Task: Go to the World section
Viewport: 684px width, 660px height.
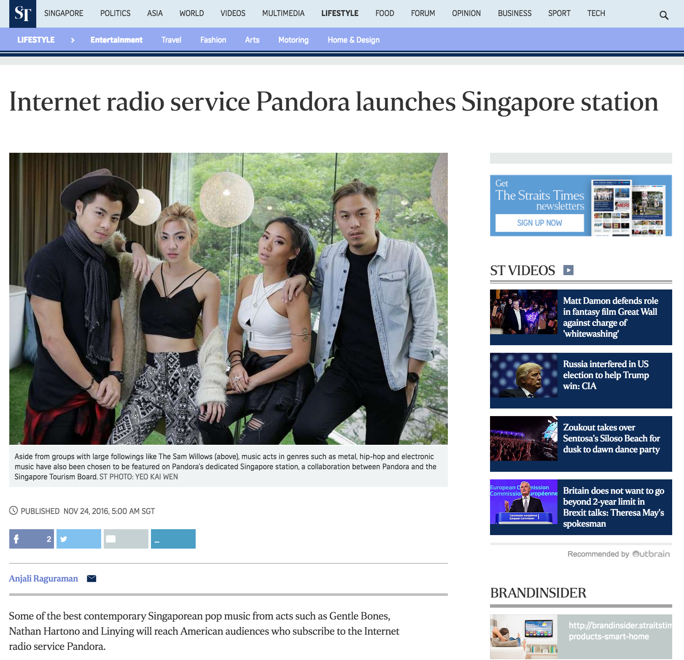Action: click(x=191, y=14)
